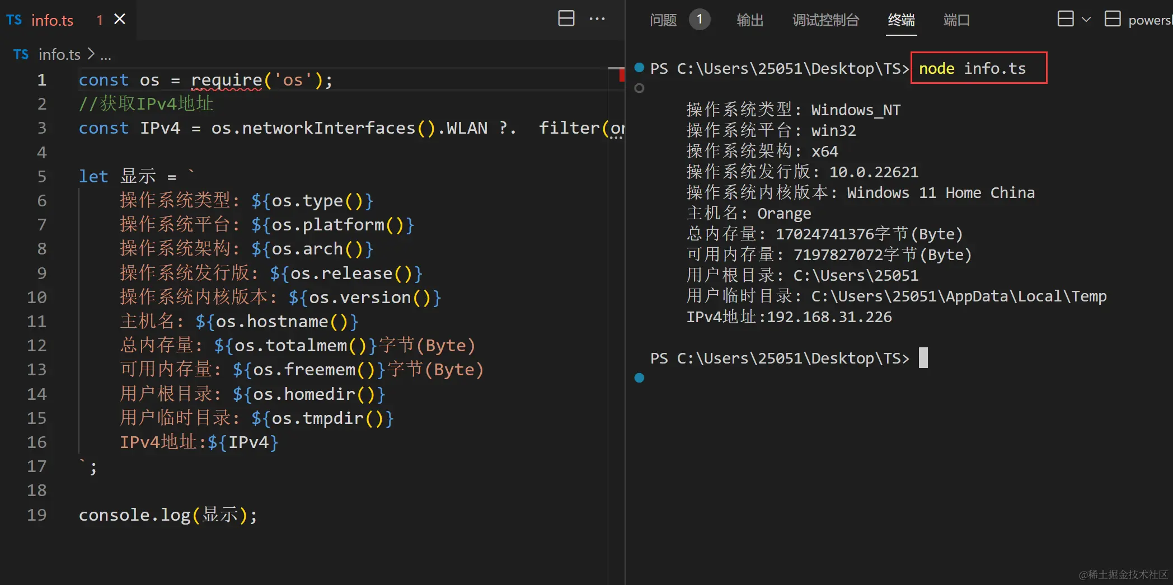
Task: Click the TS icon in the breadcrumb bar
Action: coord(21,54)
